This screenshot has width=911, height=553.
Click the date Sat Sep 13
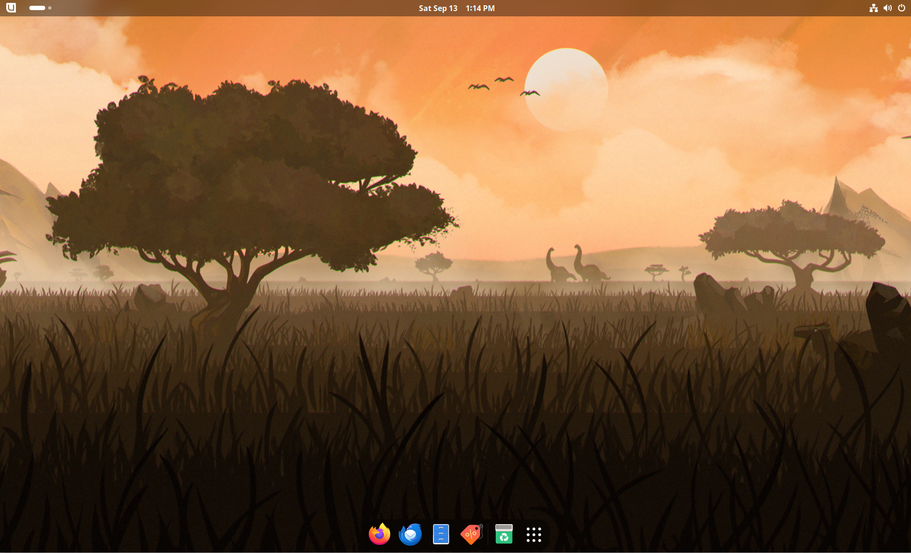pos(438,8)
